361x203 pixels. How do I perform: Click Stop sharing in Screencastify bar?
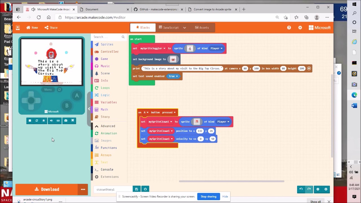coord(208,197)
